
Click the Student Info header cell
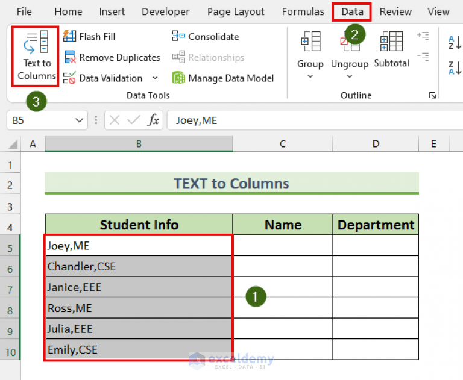pos(139,225)
